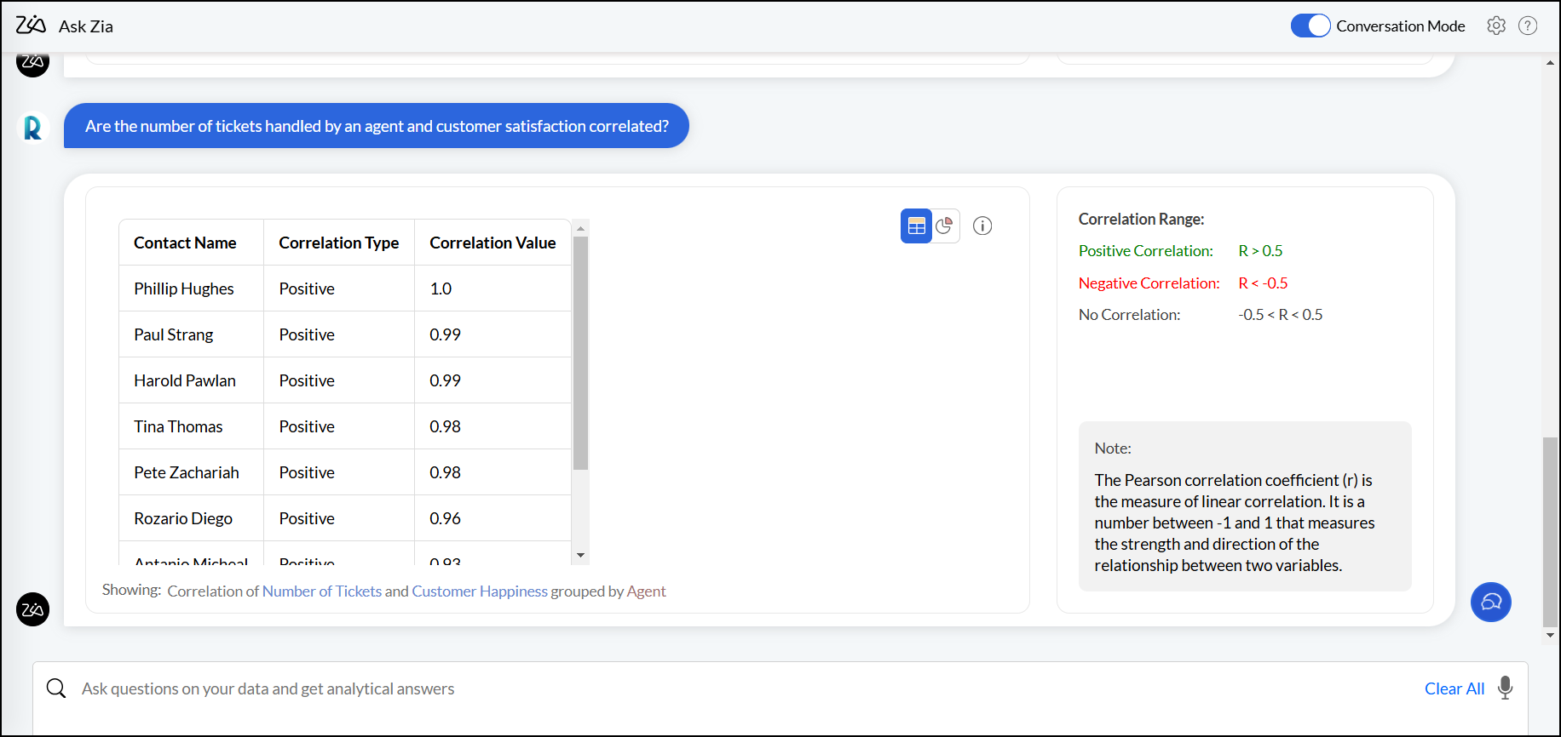Open the blue chat feedback button
1561x737 pixels.
pos(1491,603)
